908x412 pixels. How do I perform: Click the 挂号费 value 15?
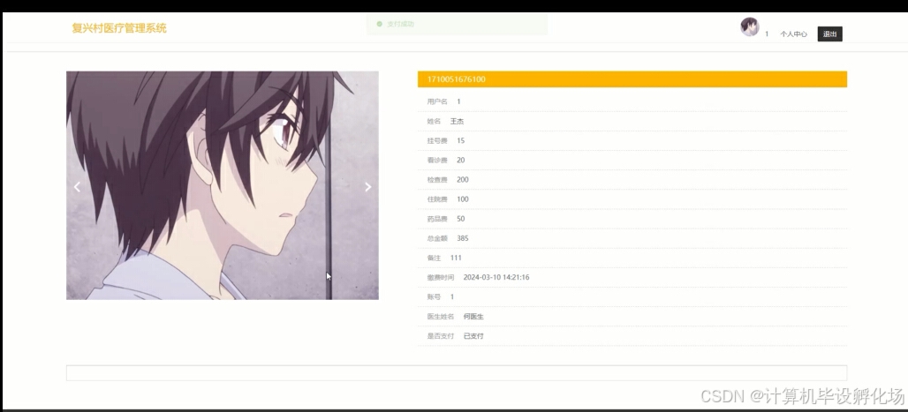460,140
